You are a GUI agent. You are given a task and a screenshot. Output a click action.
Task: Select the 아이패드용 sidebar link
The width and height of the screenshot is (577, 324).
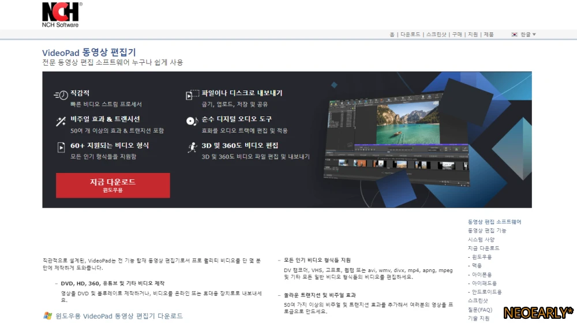click(484, 284)
